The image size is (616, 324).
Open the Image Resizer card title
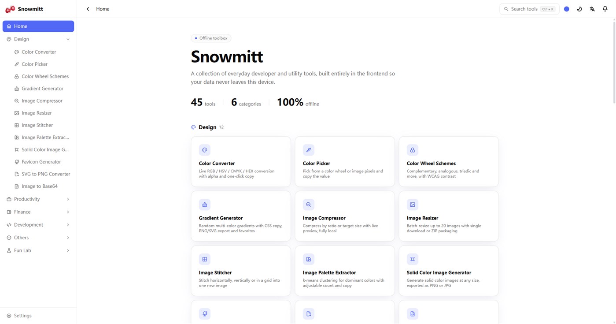(x=422, y=218)
